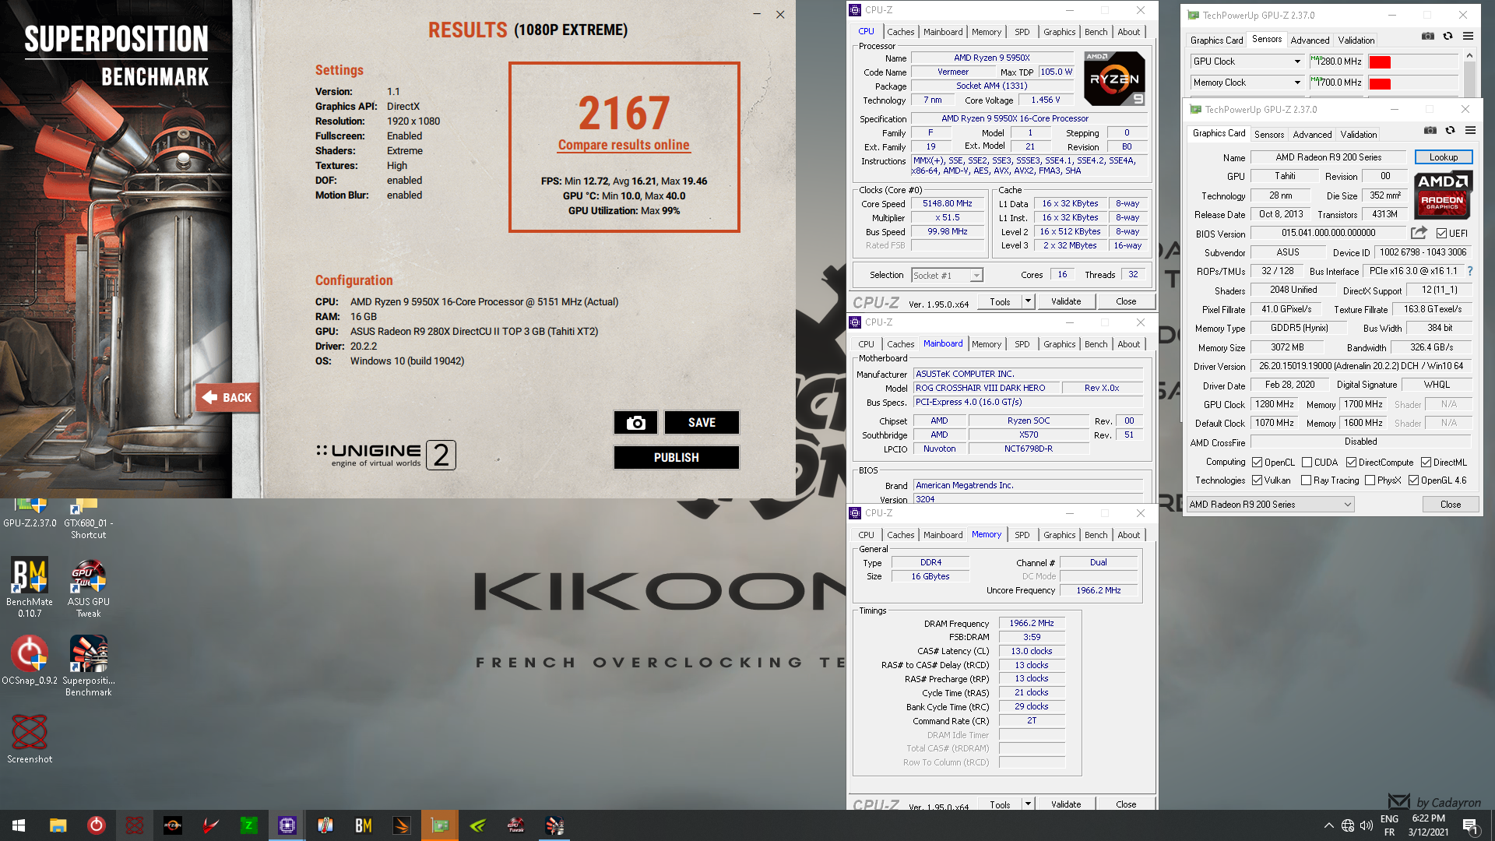Click the GPU Name field AMD Radeon R9 200 Series
Viewport: 1495px width, 841px height.
point(1328,157)
